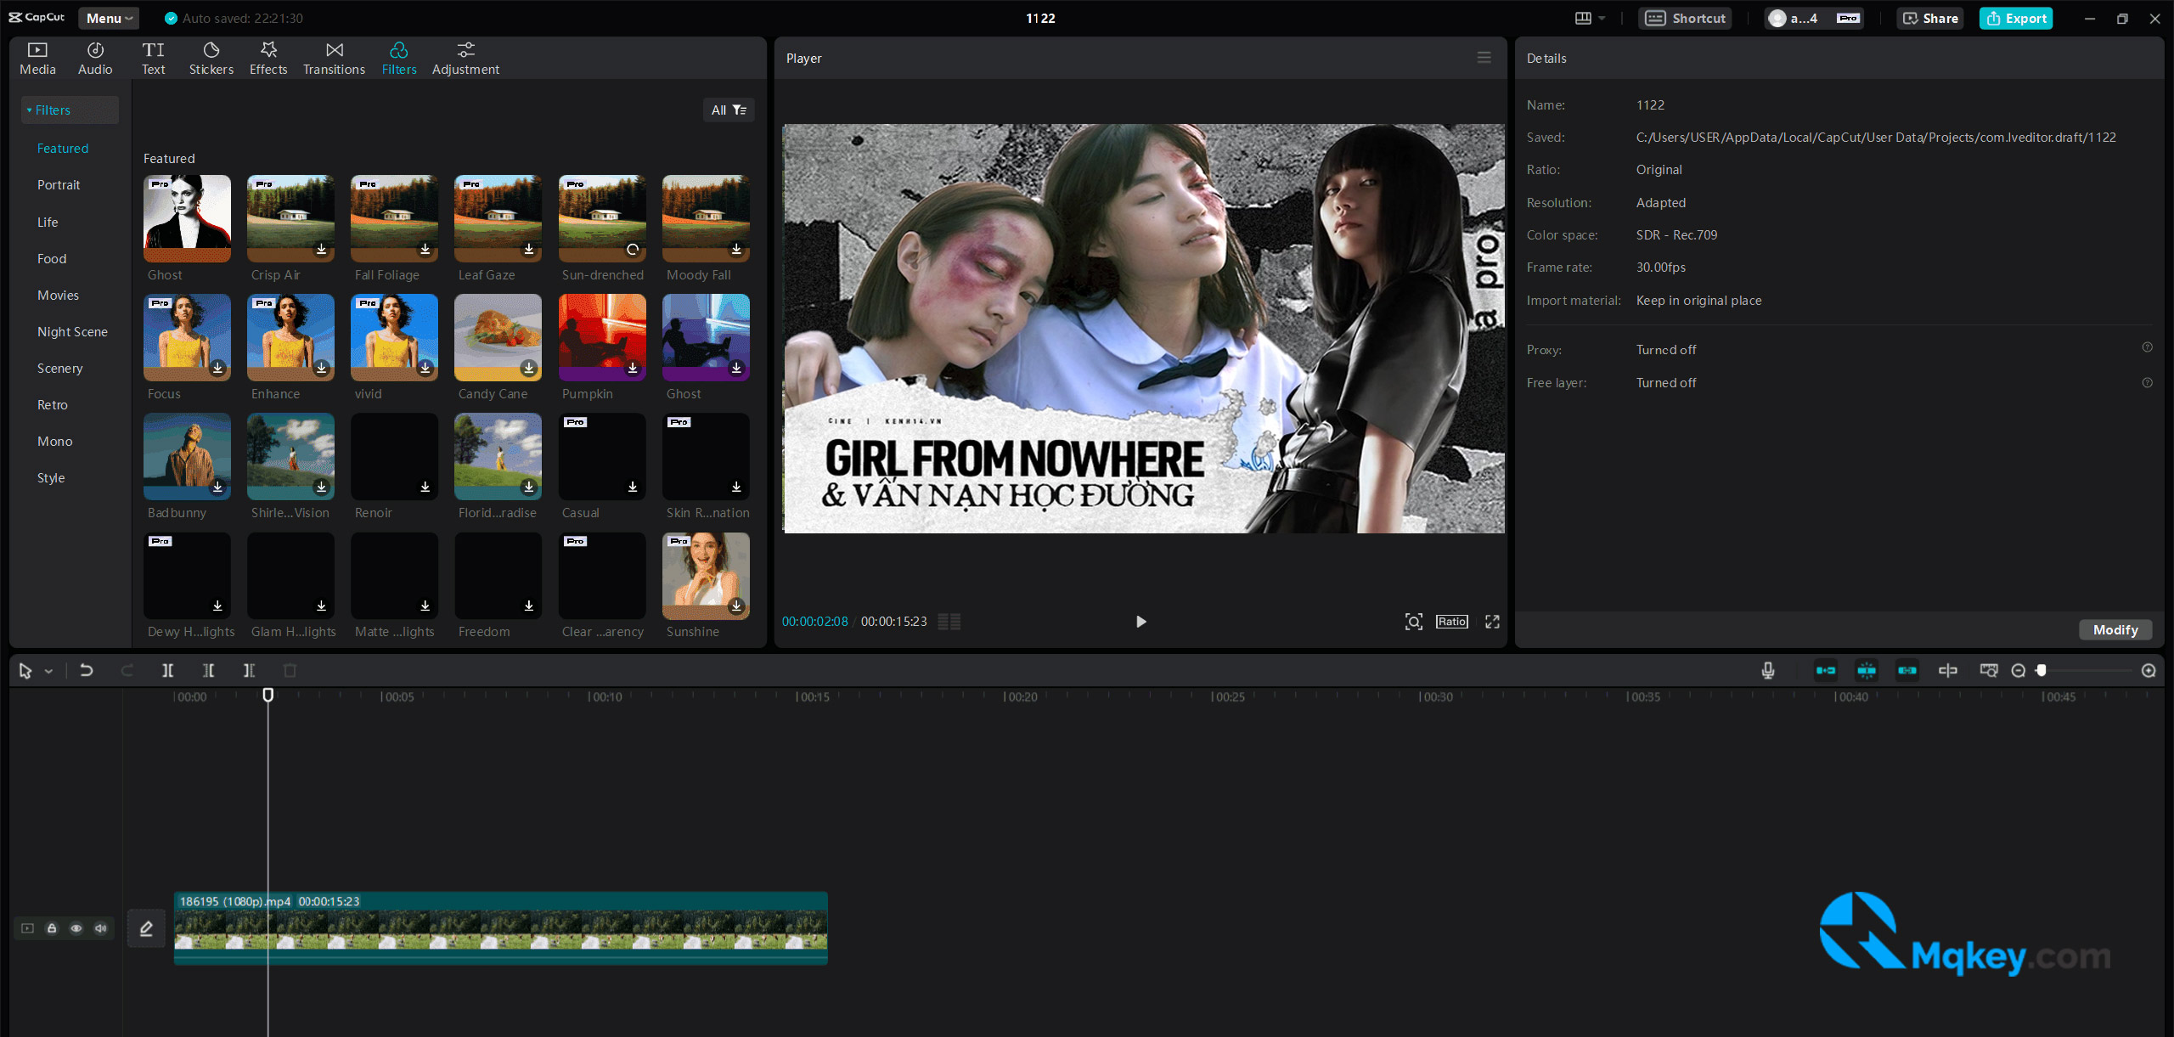
Task: Mute the video track audio
Action: point(101,928)
